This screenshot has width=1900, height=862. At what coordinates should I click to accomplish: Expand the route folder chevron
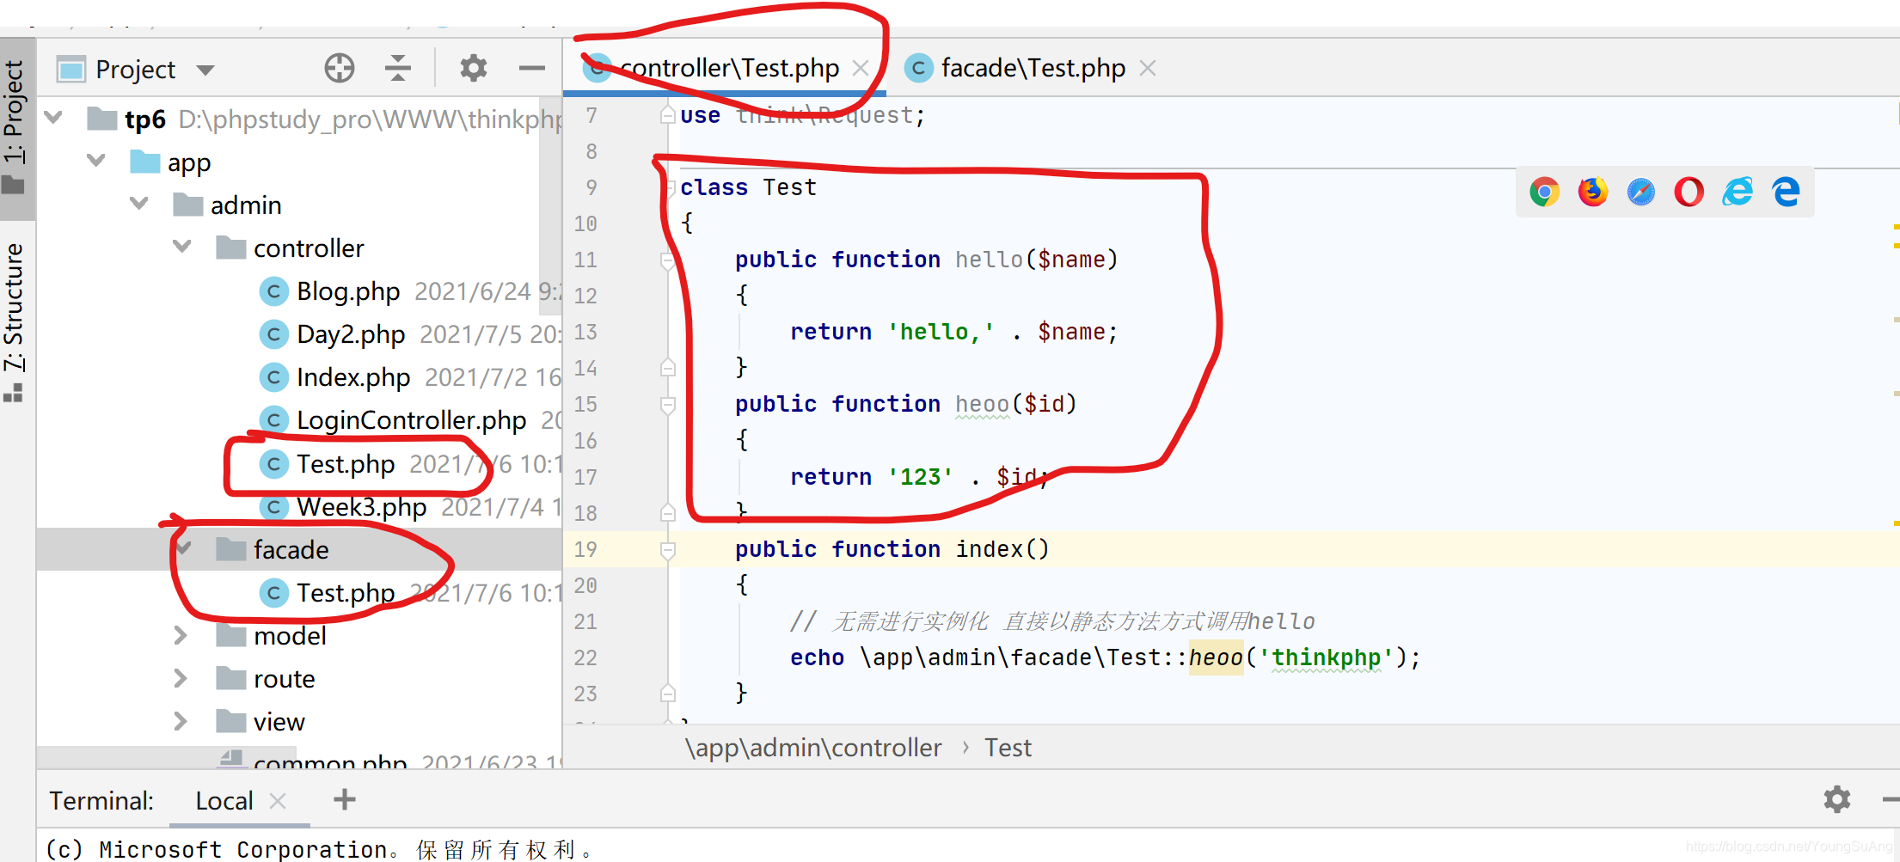[x=181, y=678]
